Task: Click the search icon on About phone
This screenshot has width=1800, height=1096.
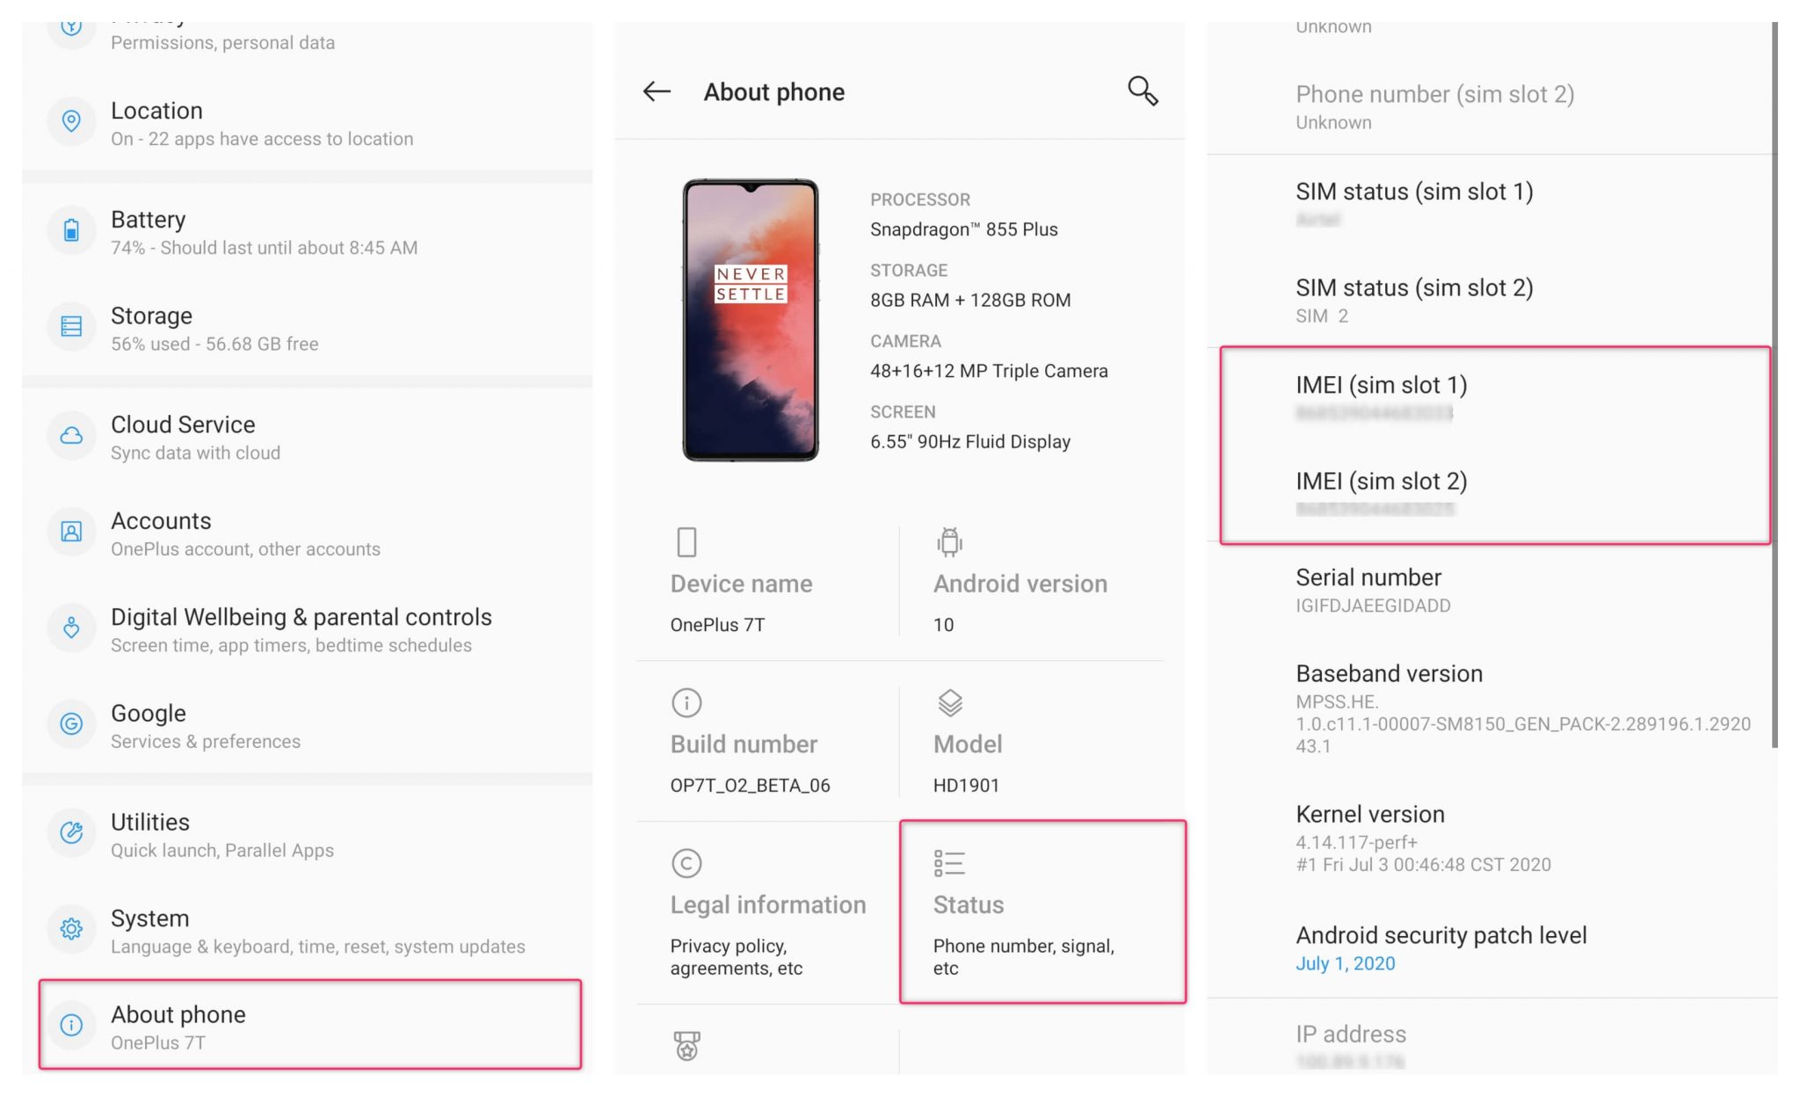Action: coord(1143,90)
